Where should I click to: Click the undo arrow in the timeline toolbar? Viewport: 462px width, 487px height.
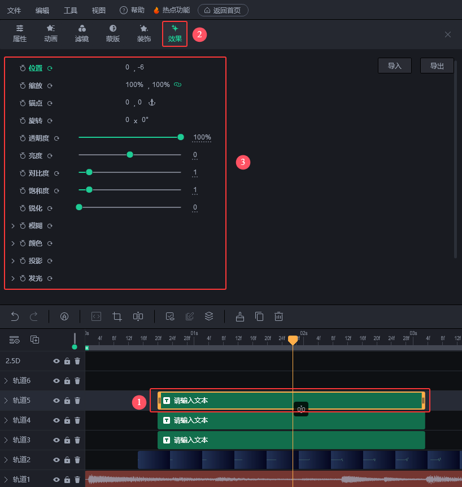15,316
